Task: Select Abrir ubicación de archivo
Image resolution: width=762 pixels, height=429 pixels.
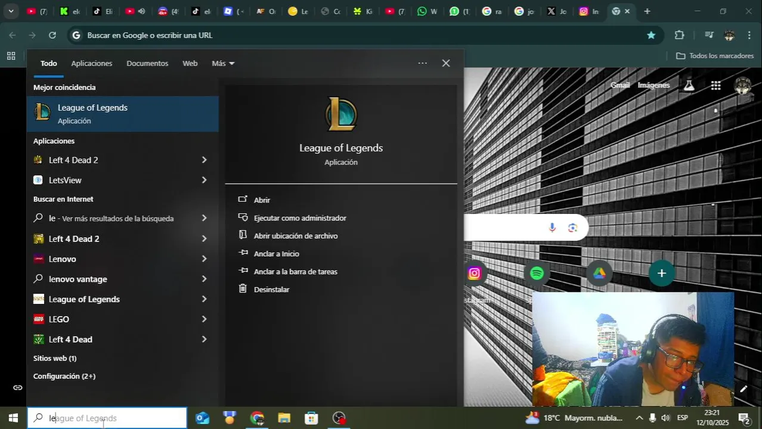Action: [x=296, y=236]
